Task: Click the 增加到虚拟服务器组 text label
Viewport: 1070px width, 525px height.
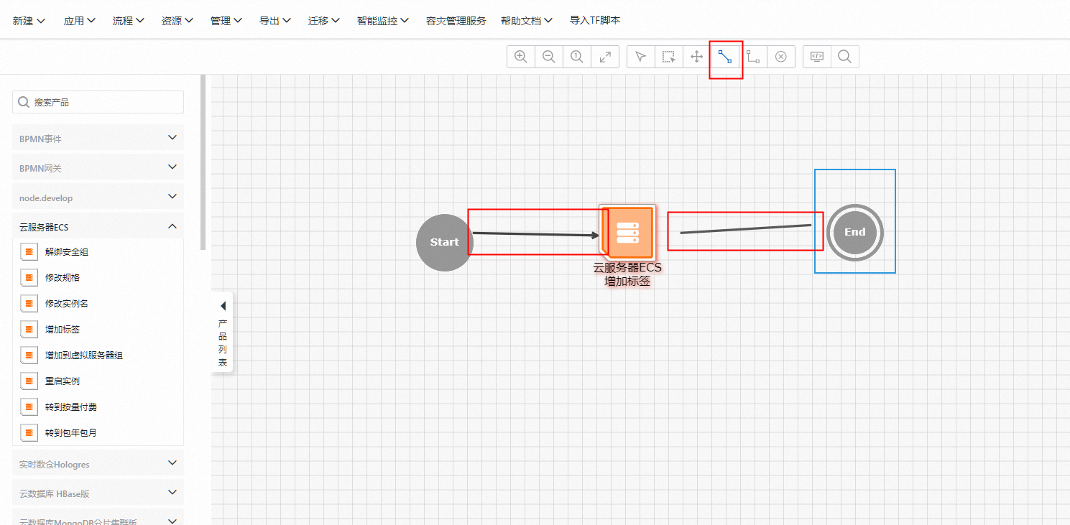Action: [84, 356]
